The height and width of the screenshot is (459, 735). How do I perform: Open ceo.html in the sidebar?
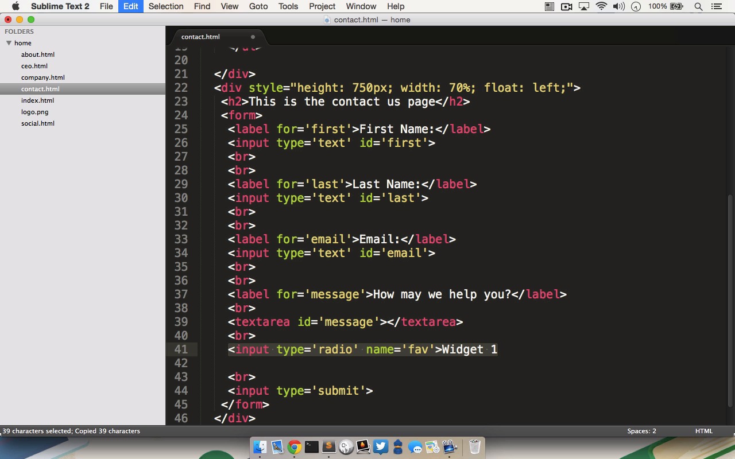34,66
